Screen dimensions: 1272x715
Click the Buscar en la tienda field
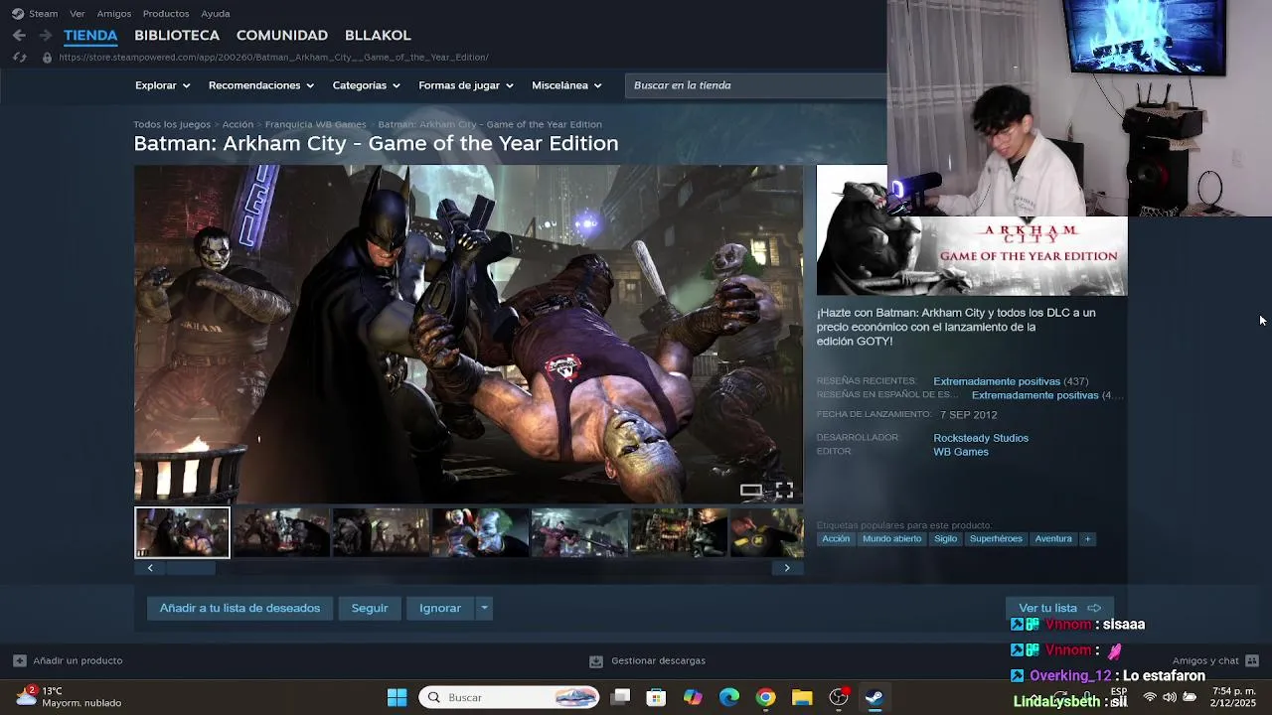pos(757,85)
